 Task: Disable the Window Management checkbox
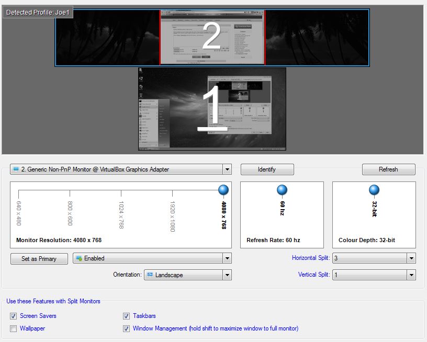(126, 328)
